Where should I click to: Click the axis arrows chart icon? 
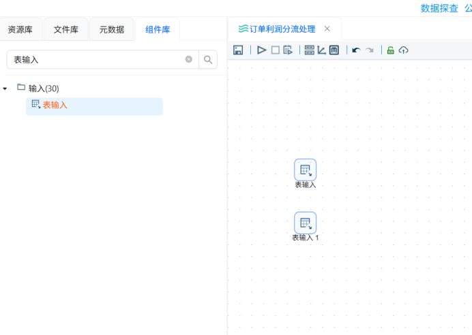321,50
